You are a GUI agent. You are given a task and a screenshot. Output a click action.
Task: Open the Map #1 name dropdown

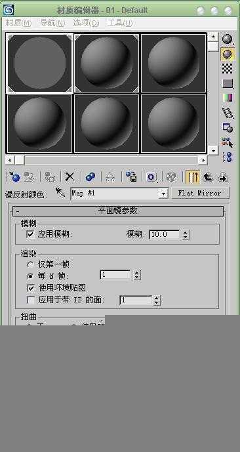(x=163, y=194)
